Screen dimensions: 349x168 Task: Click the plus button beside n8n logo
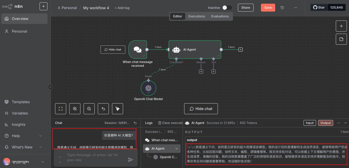point(43,6)
